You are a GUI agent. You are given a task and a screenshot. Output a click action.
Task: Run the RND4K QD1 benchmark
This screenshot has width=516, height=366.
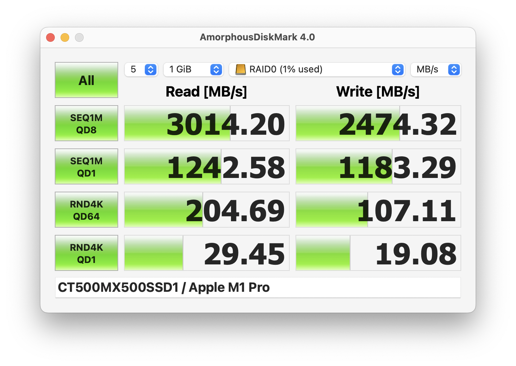(86, 253)
